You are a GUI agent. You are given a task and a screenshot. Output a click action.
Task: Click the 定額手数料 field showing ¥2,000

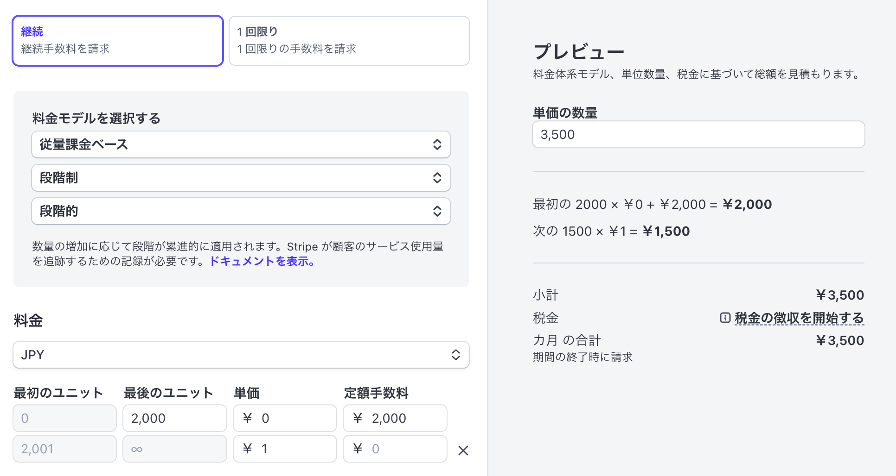[395, 418]
